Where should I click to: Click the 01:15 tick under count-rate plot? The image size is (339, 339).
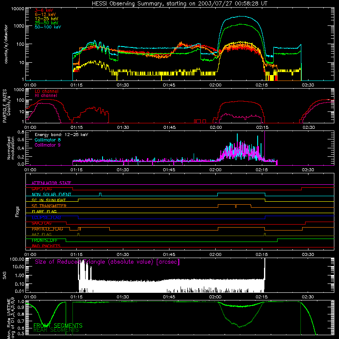tap(76, 85)
